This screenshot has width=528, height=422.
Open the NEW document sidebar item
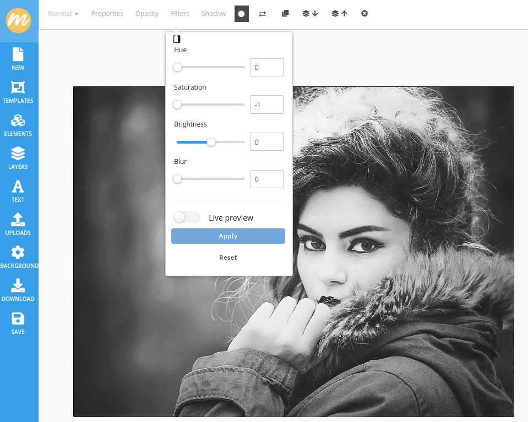pos(18,59)
